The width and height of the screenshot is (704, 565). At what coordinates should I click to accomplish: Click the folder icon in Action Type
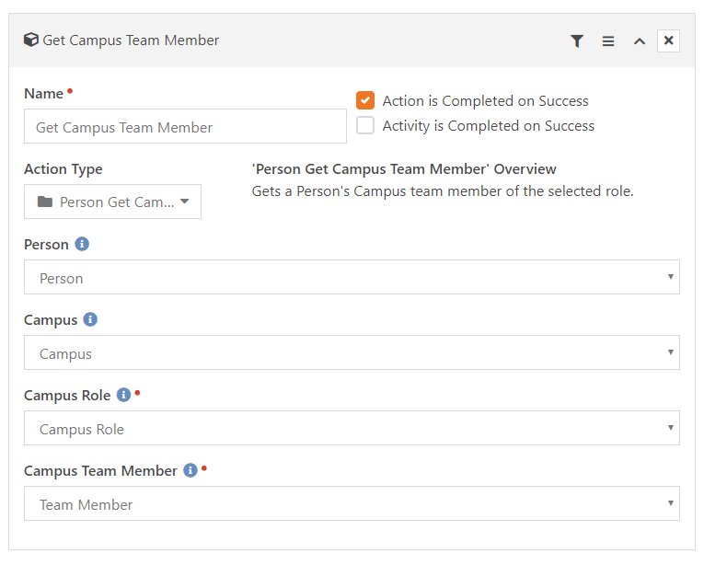[x=45, y=202]
